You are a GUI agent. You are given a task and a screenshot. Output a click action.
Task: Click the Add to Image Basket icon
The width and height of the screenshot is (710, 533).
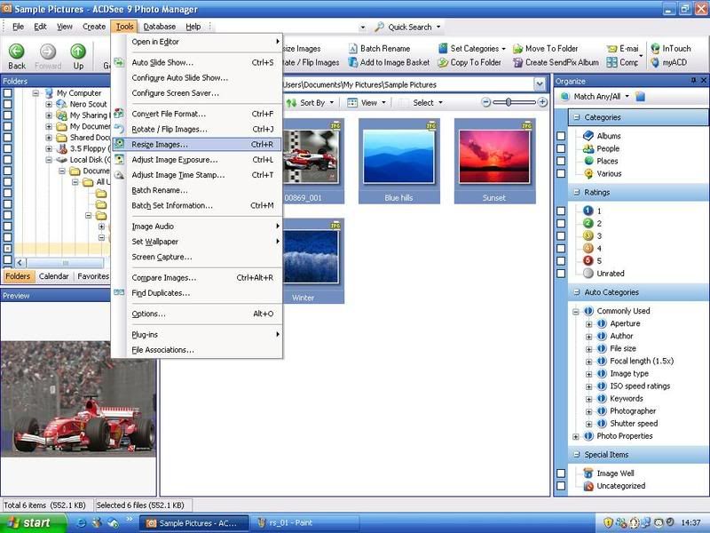point(352,62)
